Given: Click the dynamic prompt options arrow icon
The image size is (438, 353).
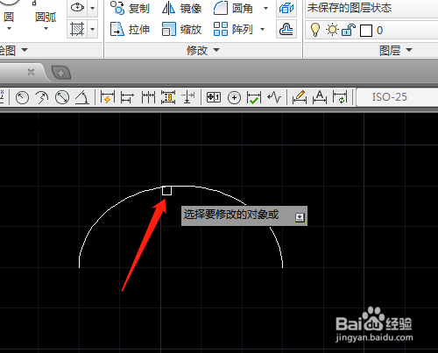Looking at the screenshot, I should click(x=300, y=217).
